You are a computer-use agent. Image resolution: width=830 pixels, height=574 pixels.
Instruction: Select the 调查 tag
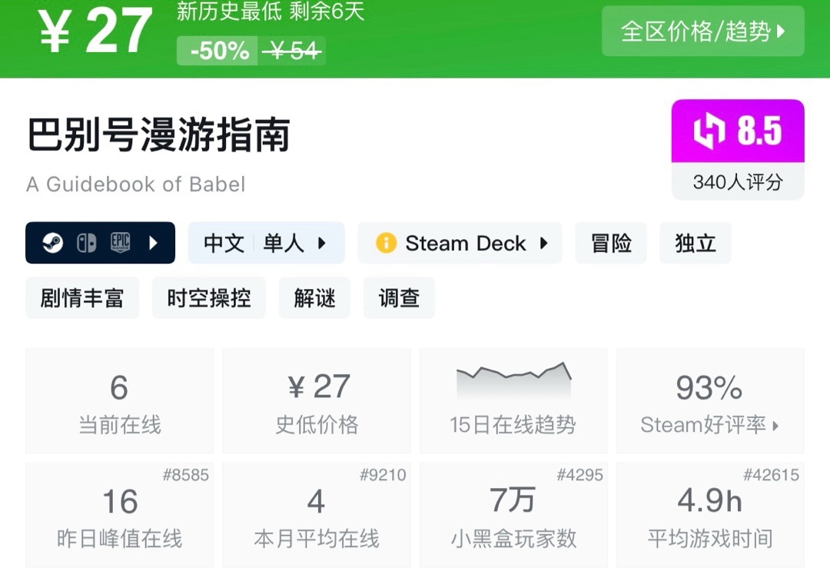pos(399,298)
